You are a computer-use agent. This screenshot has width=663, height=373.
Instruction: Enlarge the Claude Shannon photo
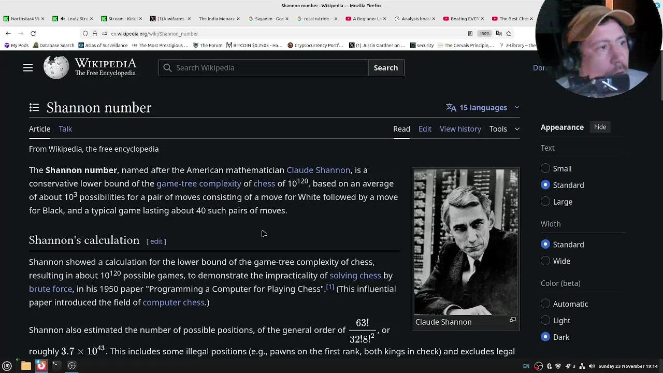[512, 320]
